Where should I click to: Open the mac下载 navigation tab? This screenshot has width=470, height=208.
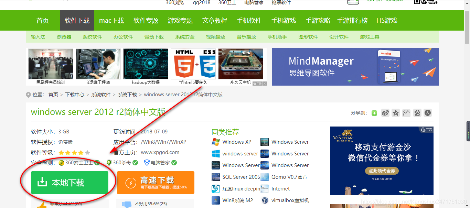(x=111, y=21)
